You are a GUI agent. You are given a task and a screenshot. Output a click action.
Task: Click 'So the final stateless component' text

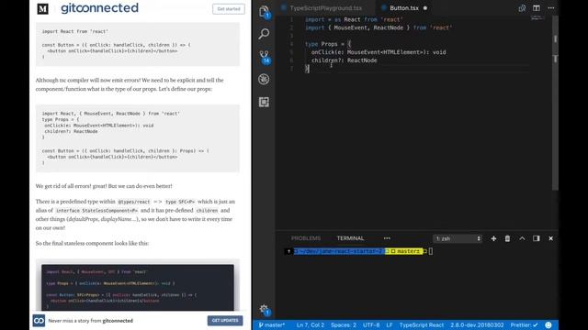click(92, 243)
